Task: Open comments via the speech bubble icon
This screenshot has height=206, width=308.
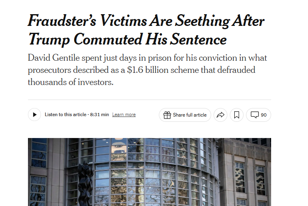Action: (x=255, y=115)
